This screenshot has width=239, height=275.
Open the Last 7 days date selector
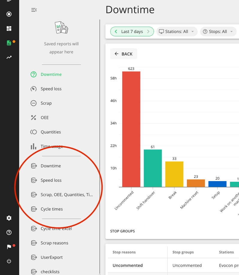[x=132, y=31]
